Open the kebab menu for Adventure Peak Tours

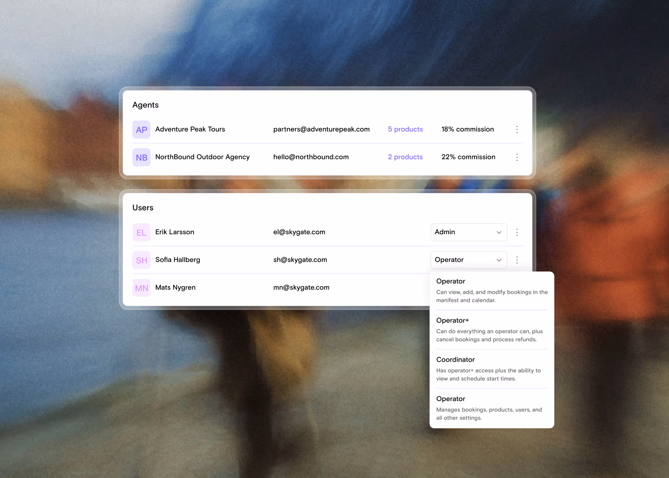(517, 129)
